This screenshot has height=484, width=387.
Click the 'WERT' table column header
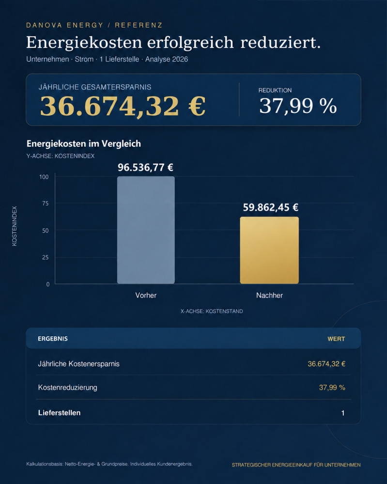pyautogui.click(x=337, y=339)
